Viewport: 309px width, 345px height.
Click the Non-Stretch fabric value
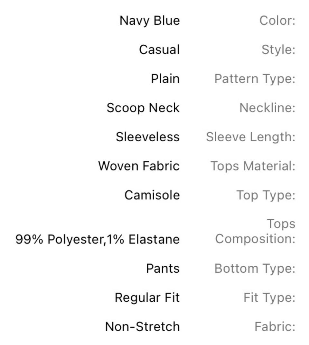point(142,327)
